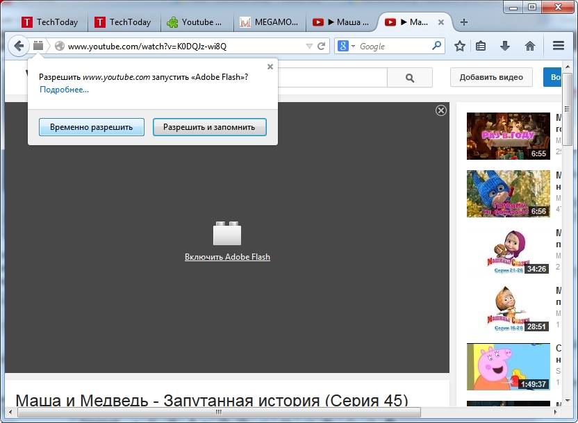Open the Подробнее link in popup
578x423 pixels.
(x=64, y=90)
